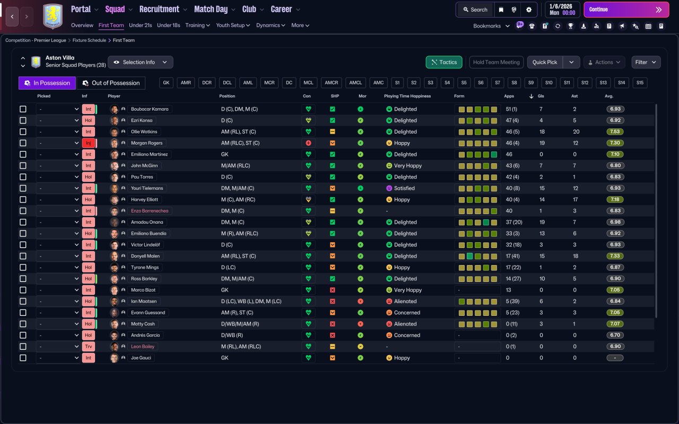
Task: Tick the checkbox for Matty Cash
Action: tap(23, 324)
